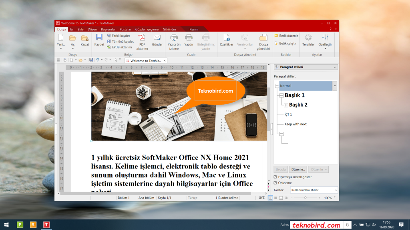This screenshot has height=230, width=410.
Task: Collapse the Normal style tree node
Action: click(277, 86)
